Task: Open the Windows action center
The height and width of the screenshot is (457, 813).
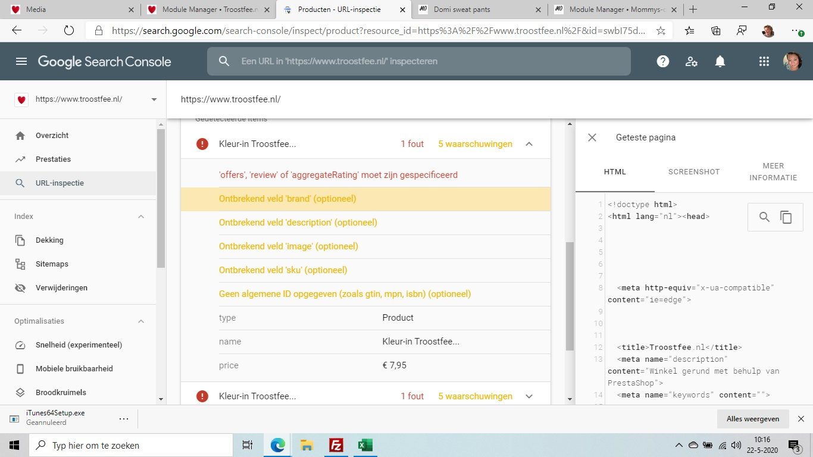Action: 795,445
